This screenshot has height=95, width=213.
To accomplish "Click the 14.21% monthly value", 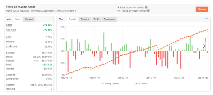I will tap(48, 42).
